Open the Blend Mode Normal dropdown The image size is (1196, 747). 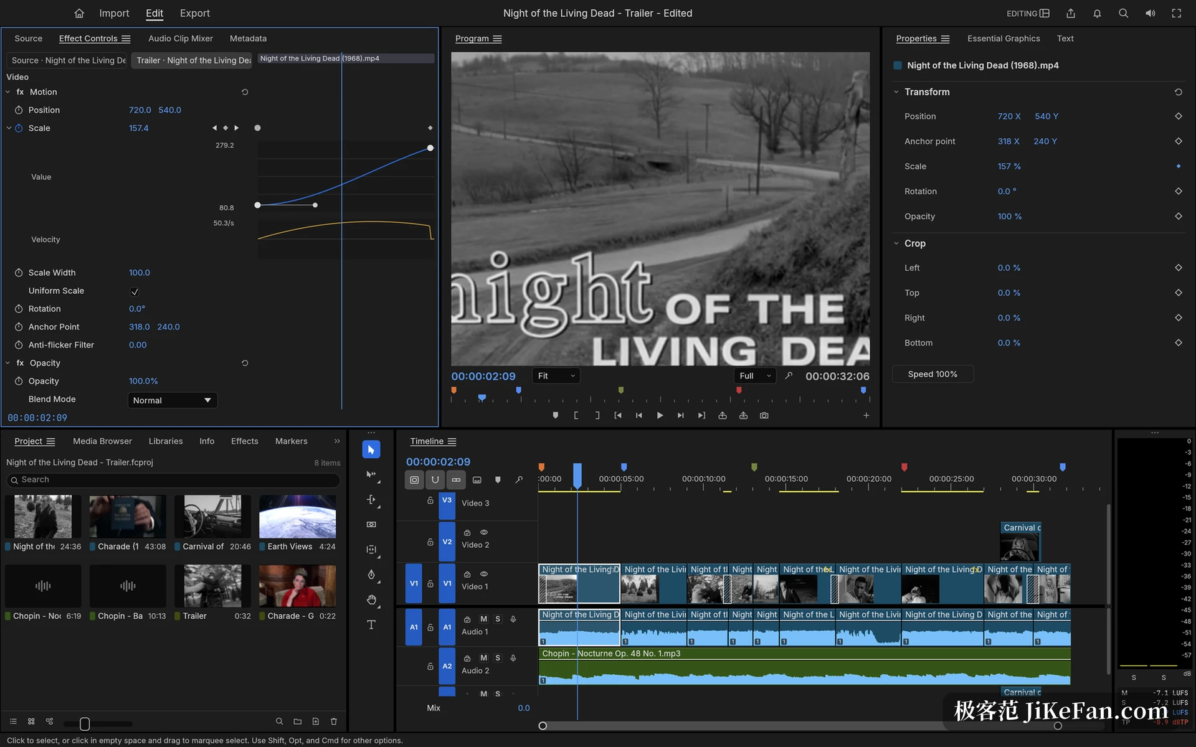tap(173, 400)
